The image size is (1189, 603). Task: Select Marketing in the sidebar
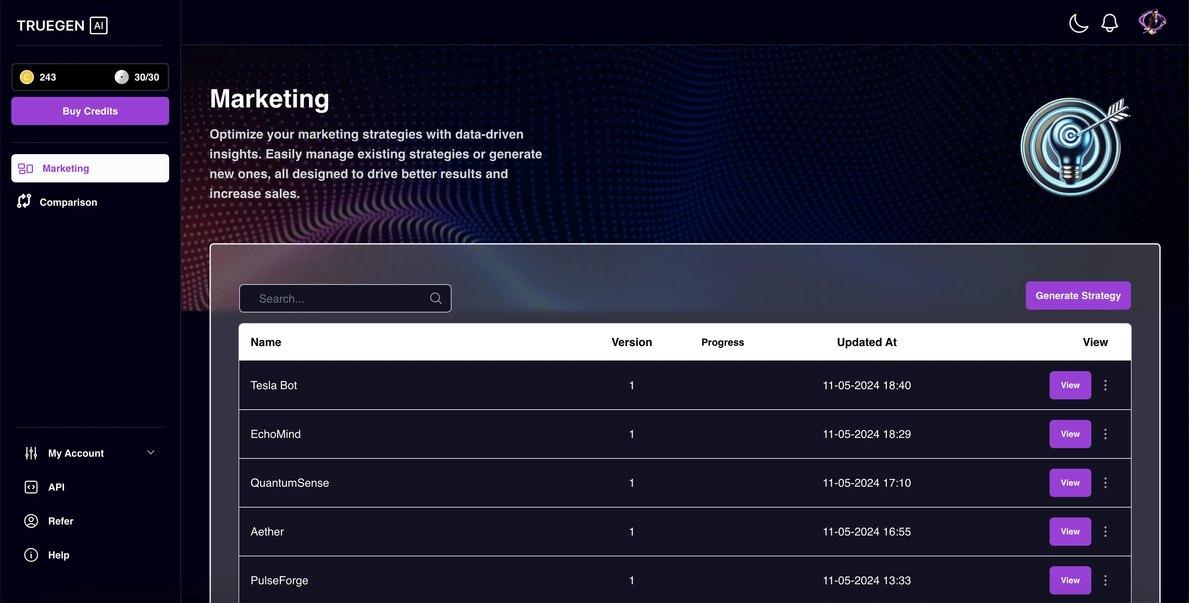click(90, 168)
